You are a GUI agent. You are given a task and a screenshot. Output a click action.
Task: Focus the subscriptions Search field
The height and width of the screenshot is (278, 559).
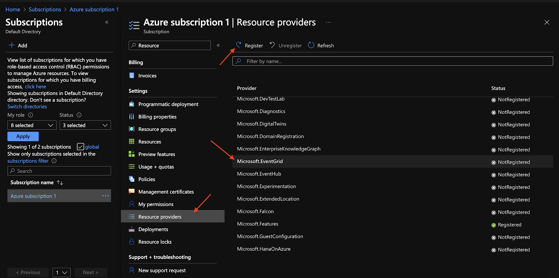(x=59, y=171)
